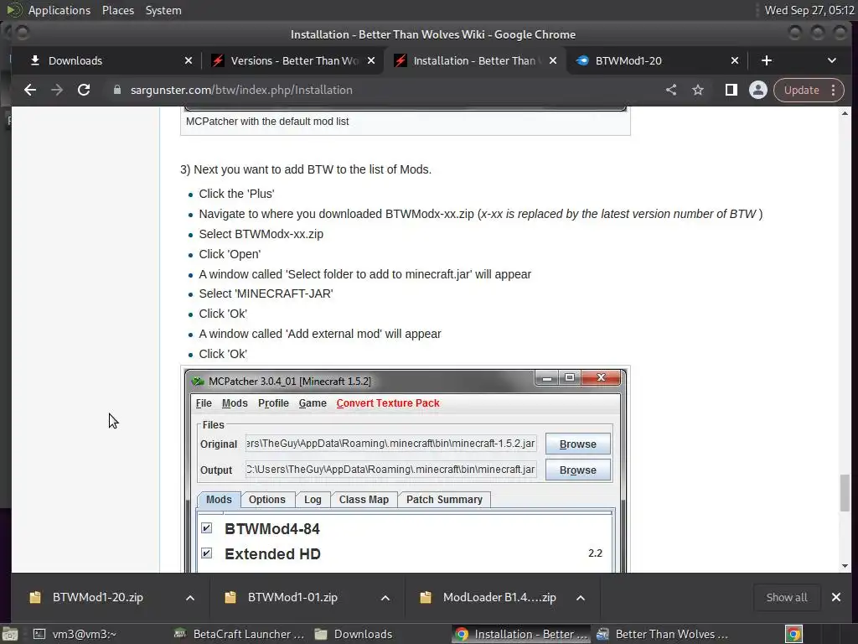Image resolution: width=858 pixels, height=644 pixels.
Task: Click the date and time clock
Action: [x=809, y=10]
